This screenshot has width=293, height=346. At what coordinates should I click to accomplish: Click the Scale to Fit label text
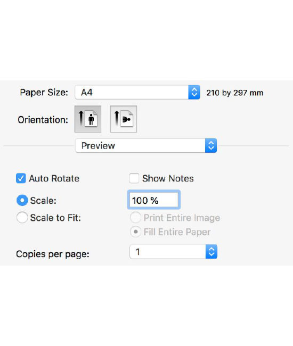click(55, 218)
